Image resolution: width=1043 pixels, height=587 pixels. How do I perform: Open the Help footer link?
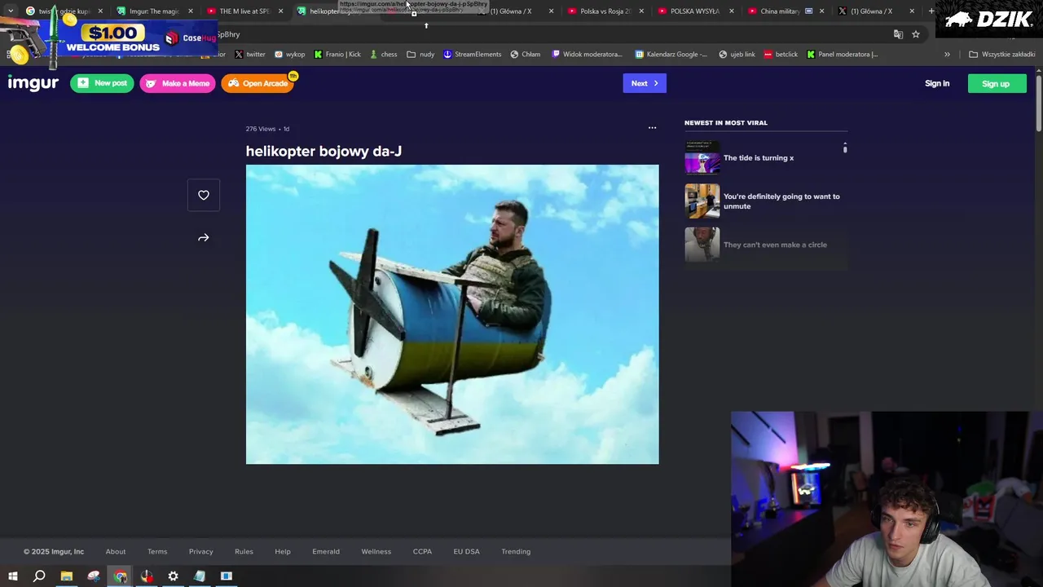283,552
